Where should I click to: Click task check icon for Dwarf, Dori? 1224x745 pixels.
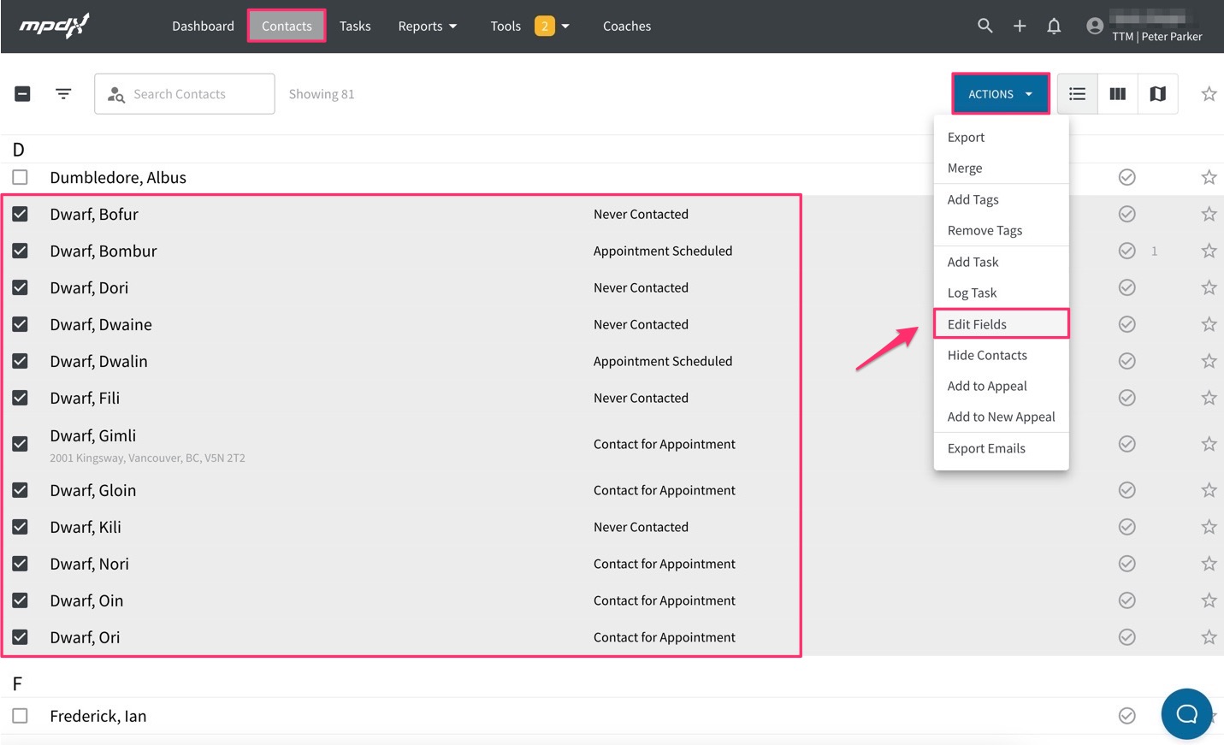(1127, 287)
